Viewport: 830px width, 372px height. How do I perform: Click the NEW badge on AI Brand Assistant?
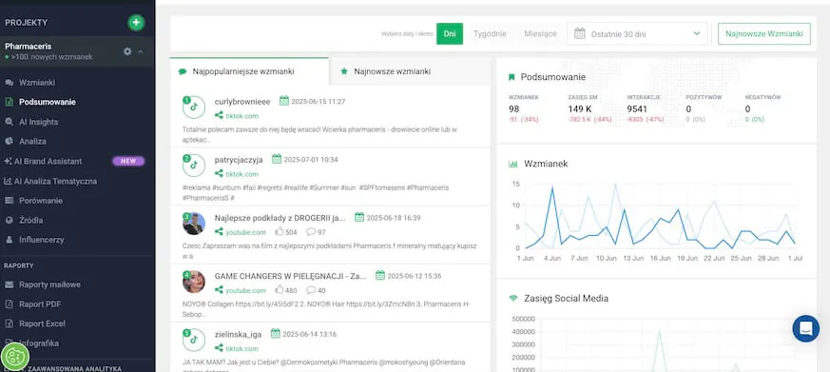point(128,161)
